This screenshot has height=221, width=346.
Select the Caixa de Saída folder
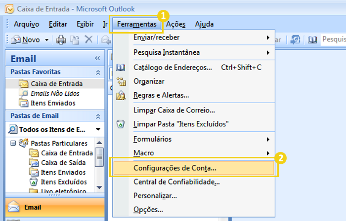click(x=63, y=163)
